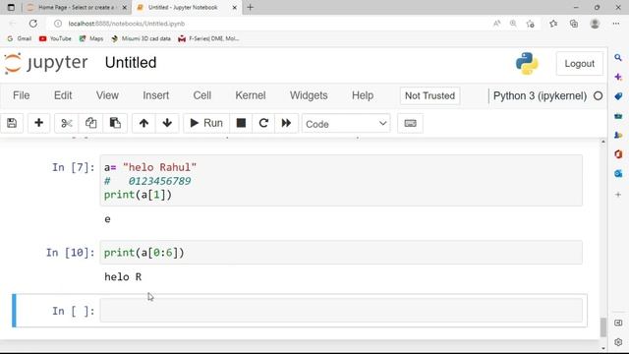Click the Jupyter logo
629x354 pixels.
(46, 63)
